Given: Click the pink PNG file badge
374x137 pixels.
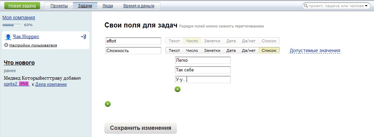Looking at the screenshot, I should pyautogui.click(x=24, y=84).
